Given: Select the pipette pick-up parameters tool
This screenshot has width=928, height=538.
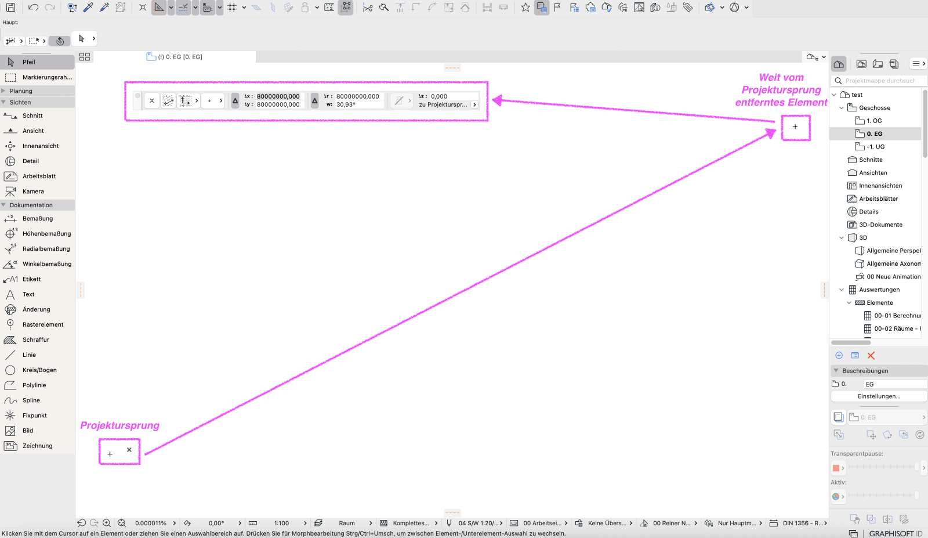Looking at the screenshot, I should (88, 8).
